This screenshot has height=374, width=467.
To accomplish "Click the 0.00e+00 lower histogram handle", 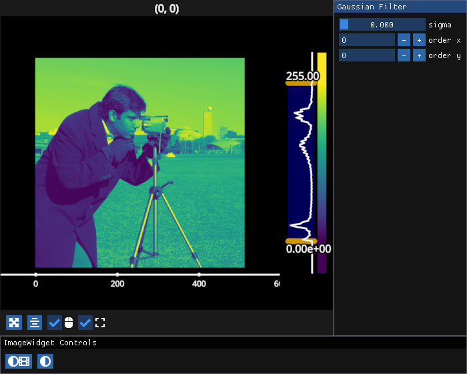I will (x=301, y=241).
